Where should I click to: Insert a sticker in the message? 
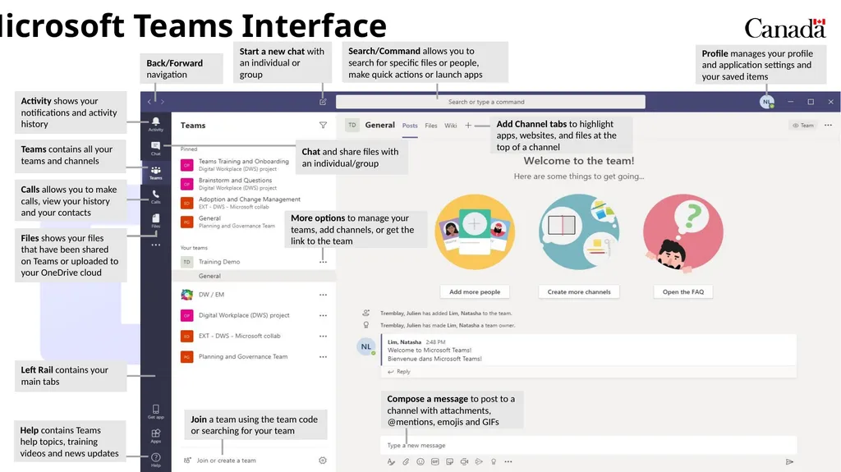point(449,461)
